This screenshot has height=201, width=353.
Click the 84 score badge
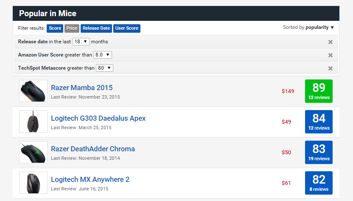[x=319, y=122]
